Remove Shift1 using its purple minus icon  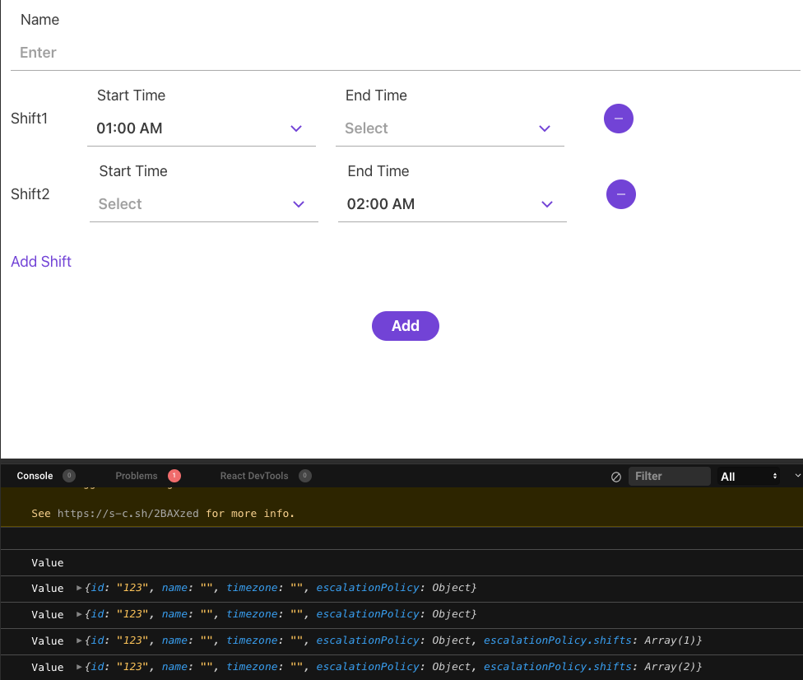click(x=619, y=119)
